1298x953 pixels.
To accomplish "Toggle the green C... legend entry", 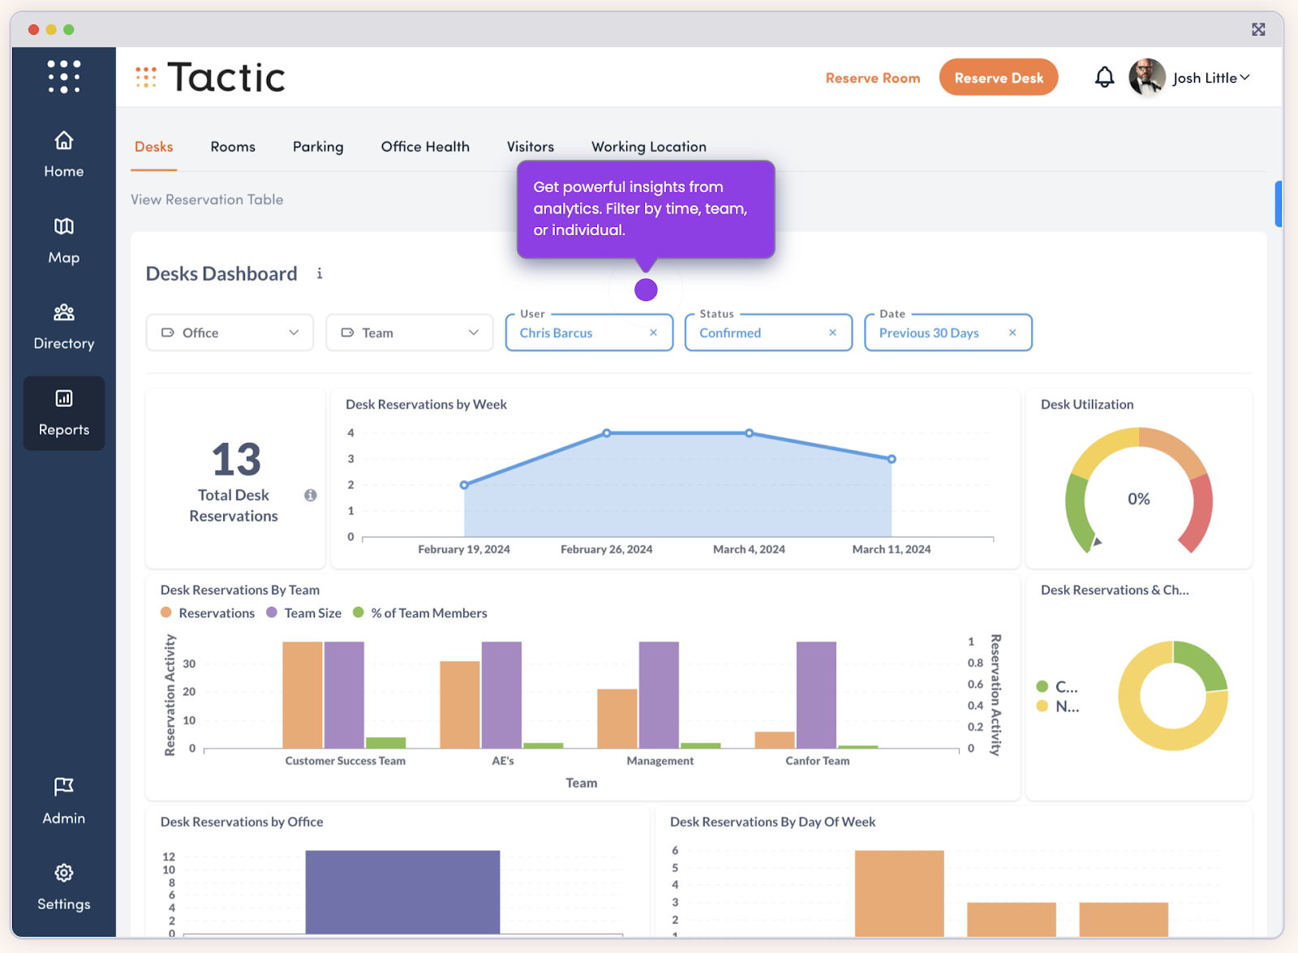I will [1058, 687].
